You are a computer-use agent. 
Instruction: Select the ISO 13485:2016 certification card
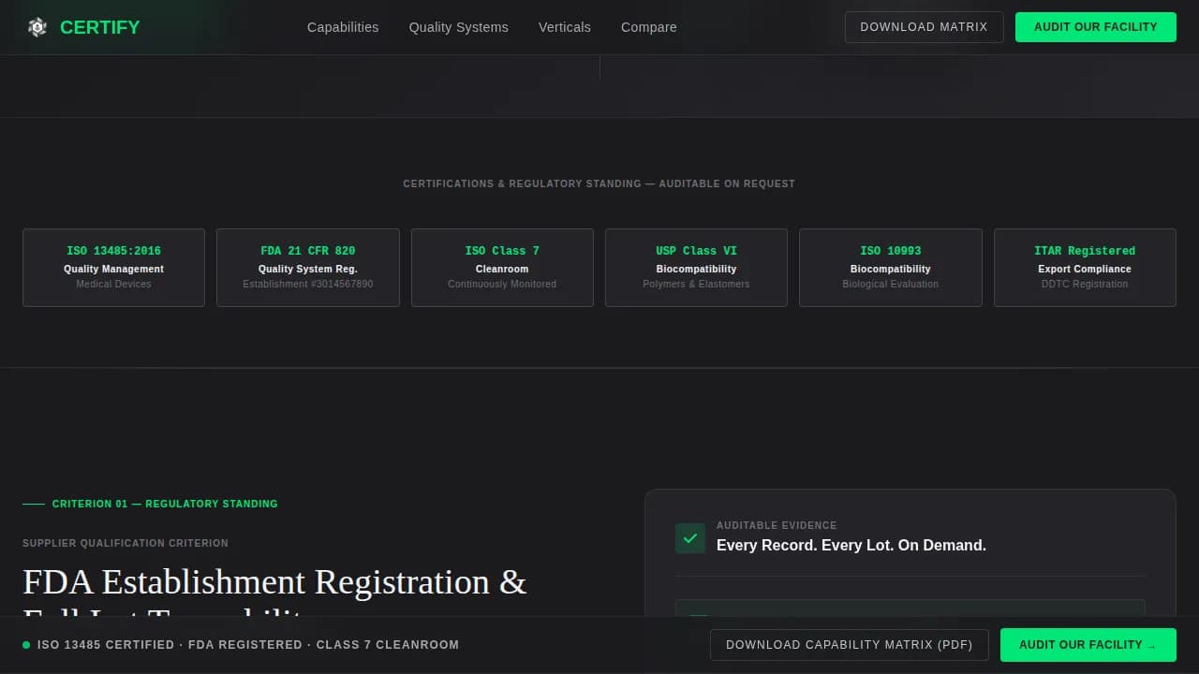click(x=113, y=267)
